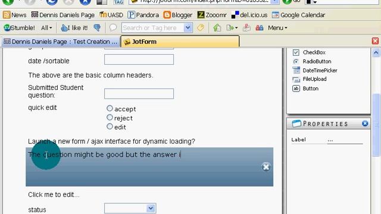
Task: Click the thumbs down icon
Action: pyautogui.click(x=97, y=28)
